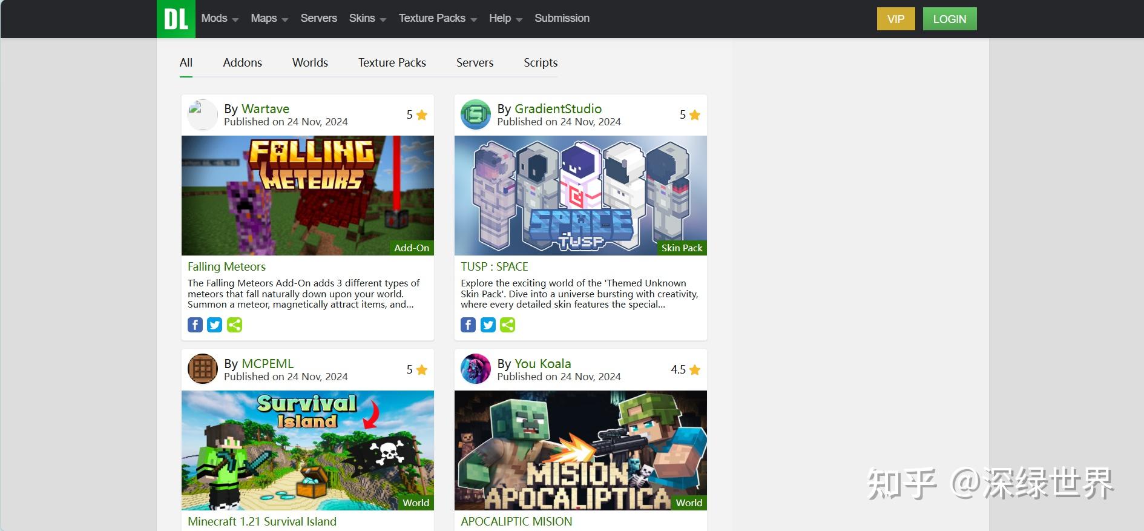The width and height of the screenshot is (1144, 531).
Task: Click the TUSP : SPACE description text
Action: (x=579, y=294)
